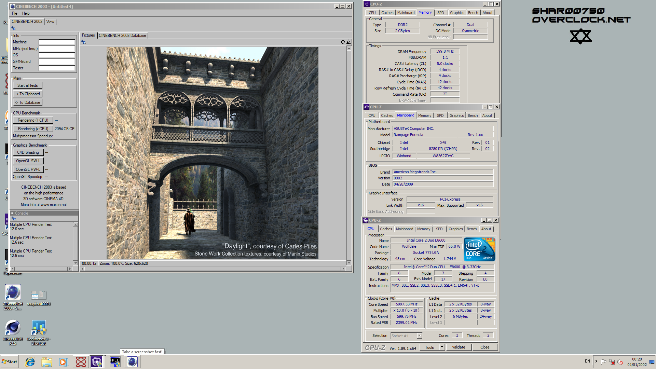Click the pin icon under the CINEBENCH 2003 tab
656x369 pixels.
[x=13, y=28]
